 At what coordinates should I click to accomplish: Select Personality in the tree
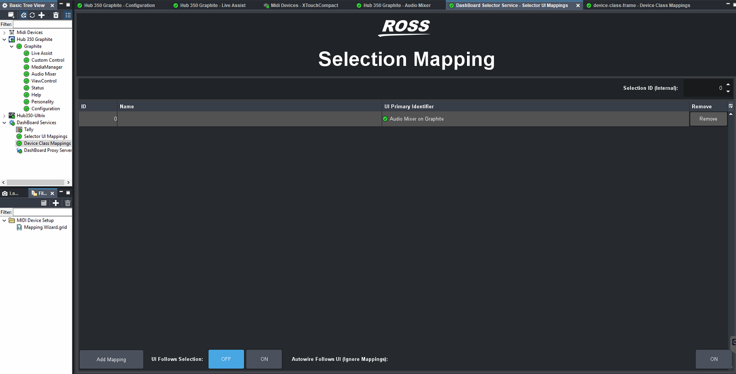tap(42, 102)
